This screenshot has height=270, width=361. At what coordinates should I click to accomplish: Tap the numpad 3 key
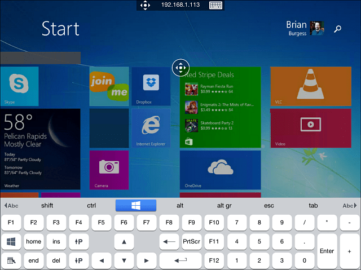coord(282,260)
